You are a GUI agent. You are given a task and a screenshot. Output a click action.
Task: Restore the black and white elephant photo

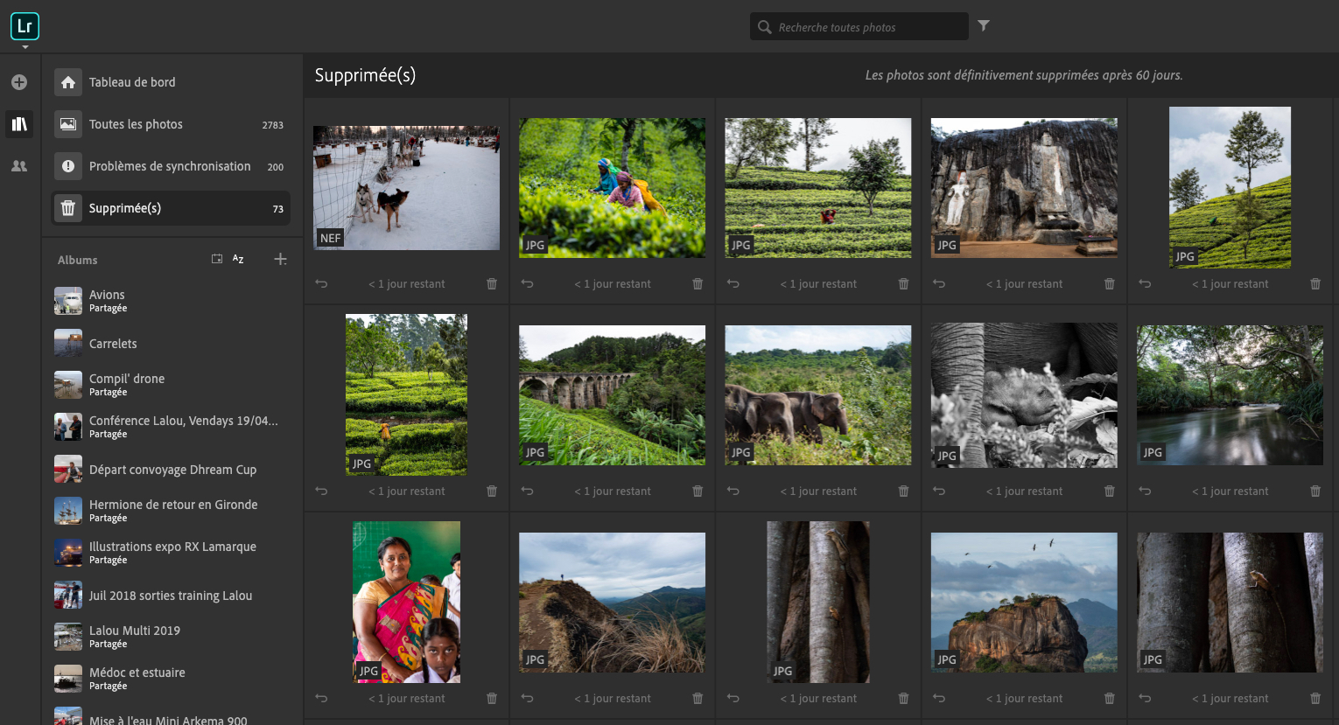939,491
